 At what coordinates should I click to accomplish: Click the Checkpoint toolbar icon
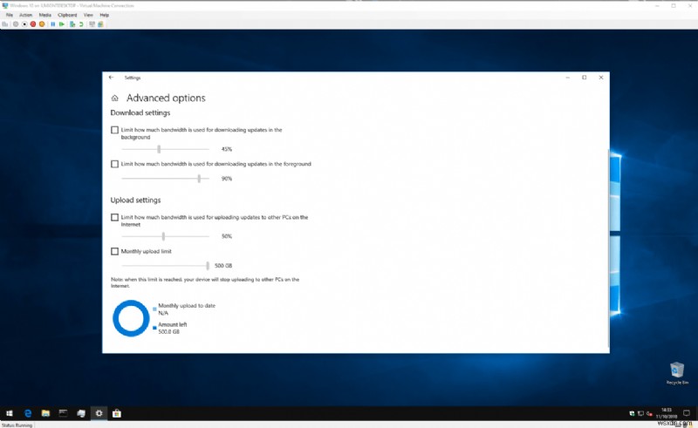tap(72, 24)
